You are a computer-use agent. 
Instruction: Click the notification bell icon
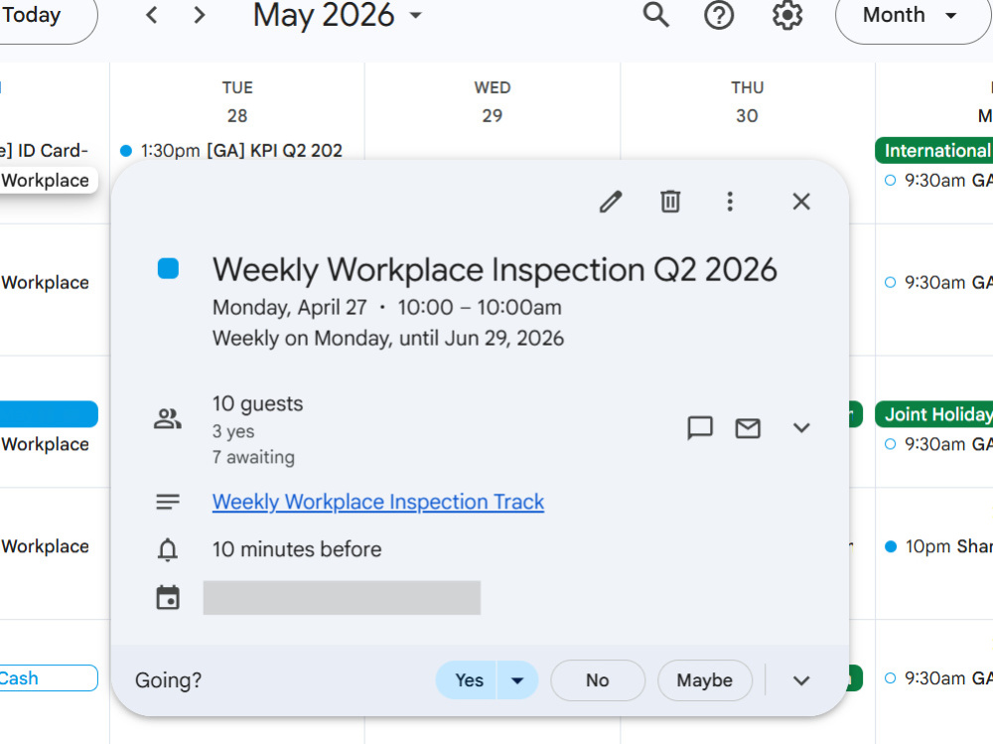pos(168,549)
